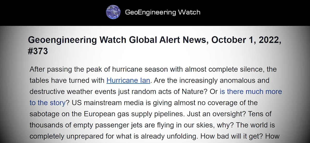The width and height of the screenshot is (310, 143).
Task: Click the Earth globe logo icon
Action: [113, 12]
